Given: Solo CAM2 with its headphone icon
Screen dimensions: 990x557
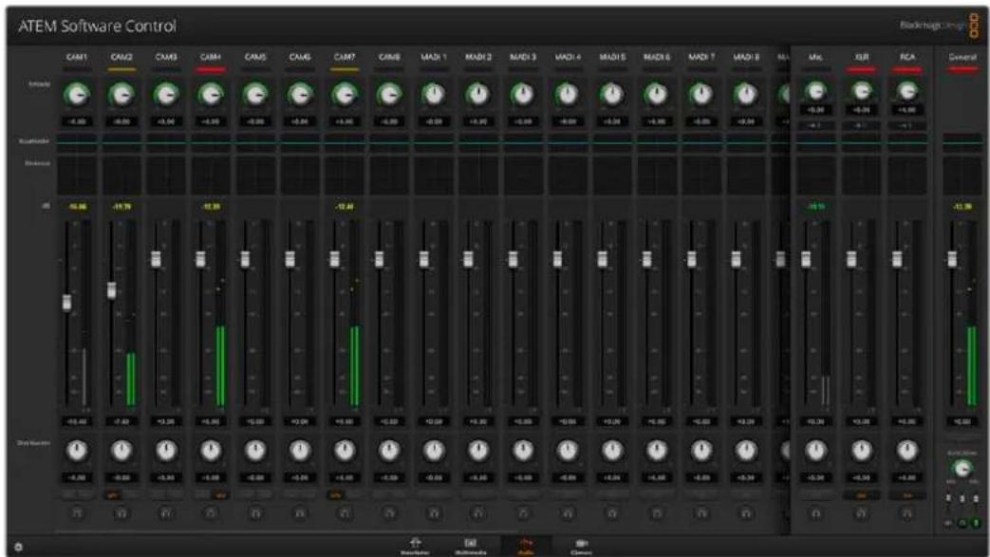Looking at the screenshot, I should click(x=121, y=513).
